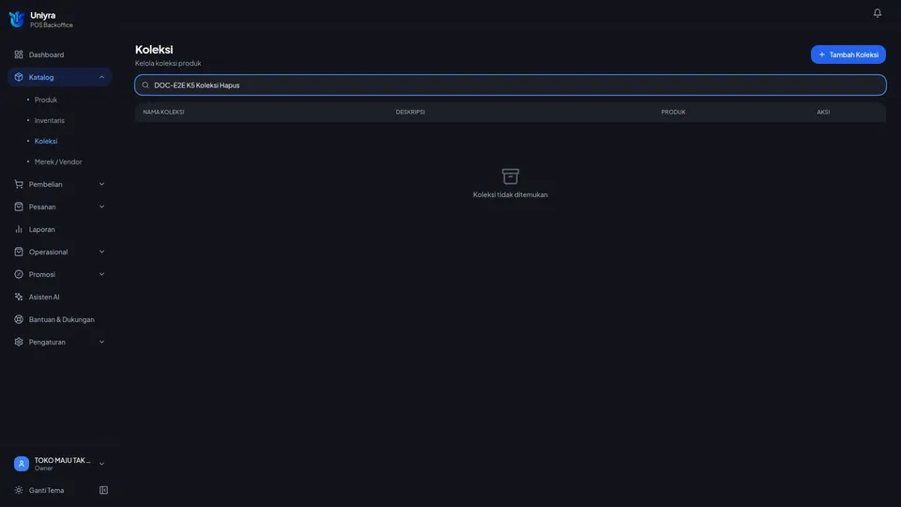Toggle theme via Ganti Tema
The height and width of the screenshot is (507, 901).
pos(47,490)
